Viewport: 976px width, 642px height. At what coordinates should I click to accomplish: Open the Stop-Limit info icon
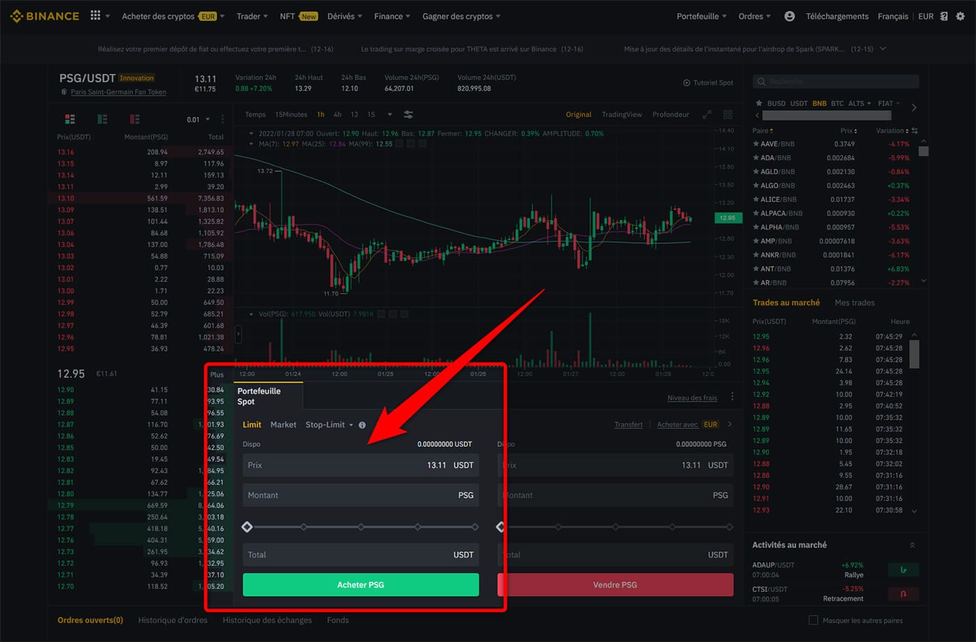[x=362, y=425]
